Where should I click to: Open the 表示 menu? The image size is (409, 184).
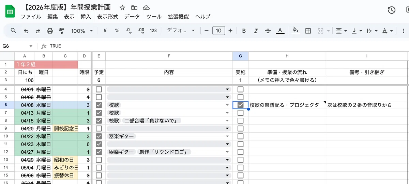tap(69, 17)
